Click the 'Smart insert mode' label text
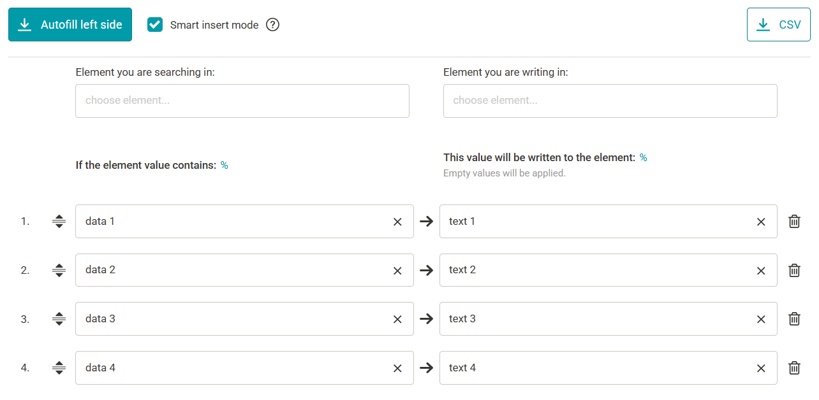The width and height of the screenshot is (819, 400). click(214, 25)
